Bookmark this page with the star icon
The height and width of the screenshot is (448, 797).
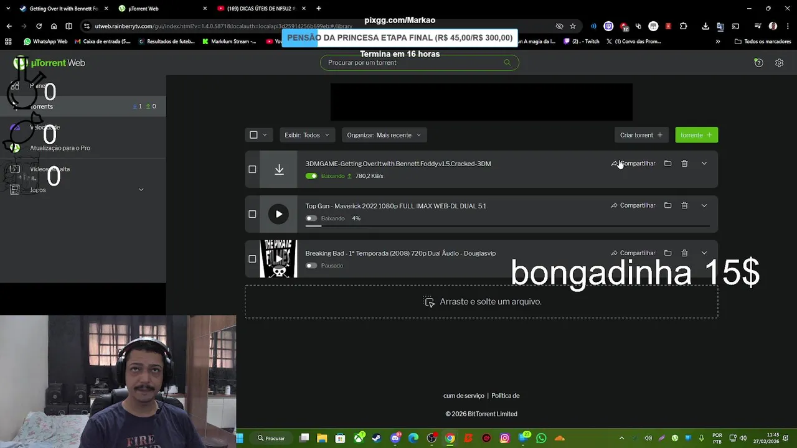(x=573, y=26)
